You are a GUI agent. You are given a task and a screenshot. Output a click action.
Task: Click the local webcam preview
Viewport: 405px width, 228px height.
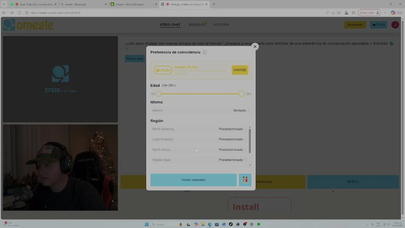point(60,168)
